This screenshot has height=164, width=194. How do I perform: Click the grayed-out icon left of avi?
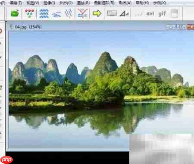click(138, 14)
